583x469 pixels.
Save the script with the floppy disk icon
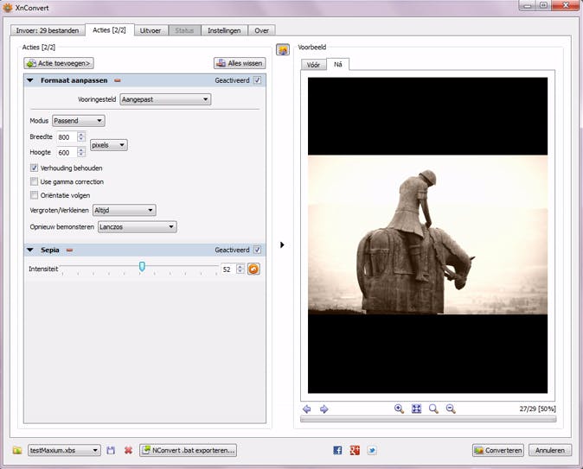click(110, 450)
